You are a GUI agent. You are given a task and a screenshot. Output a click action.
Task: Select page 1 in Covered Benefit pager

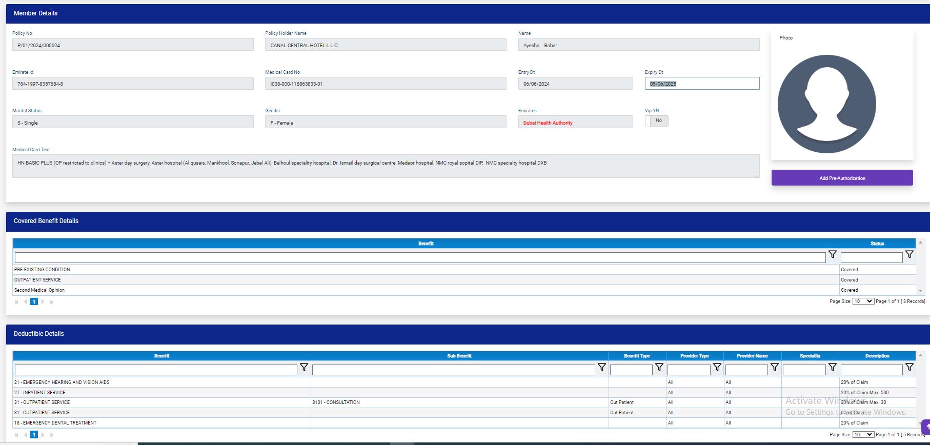34,302
